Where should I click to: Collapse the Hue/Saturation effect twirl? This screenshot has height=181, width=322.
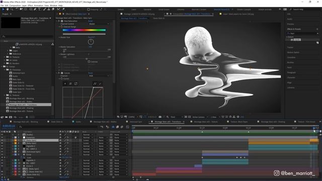pyautogui.click(x=57, y=21)
